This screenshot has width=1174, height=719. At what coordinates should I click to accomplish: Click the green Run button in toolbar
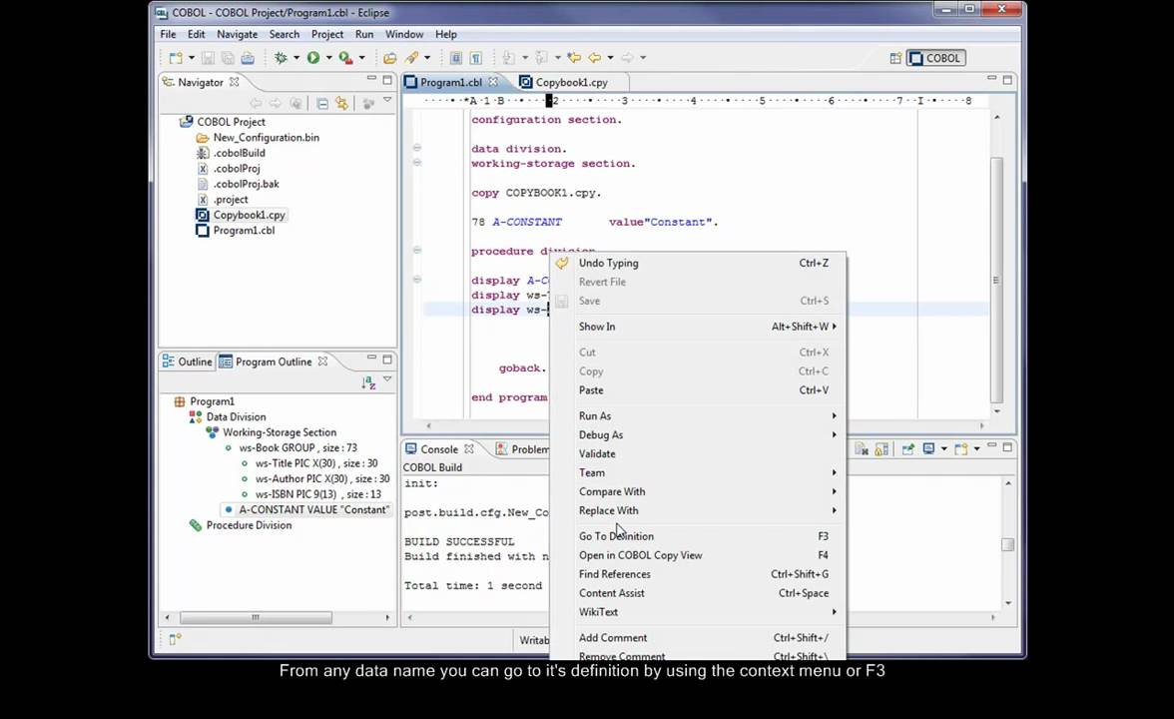(313, 58)
